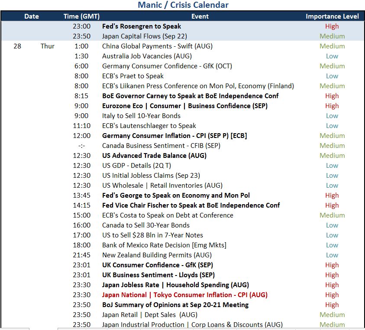The width and height of the screenshot is (365, 330).
Task: Select the Time (GMT) column header
Action: point(81,16)
